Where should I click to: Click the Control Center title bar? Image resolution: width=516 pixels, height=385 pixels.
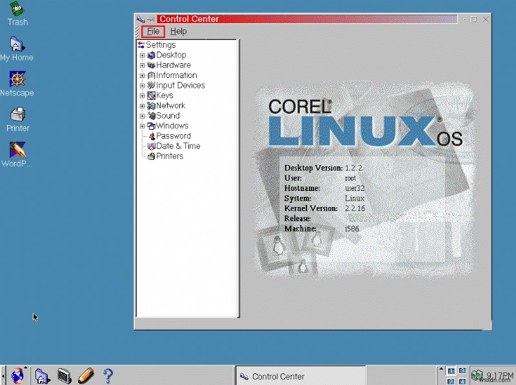307,19
